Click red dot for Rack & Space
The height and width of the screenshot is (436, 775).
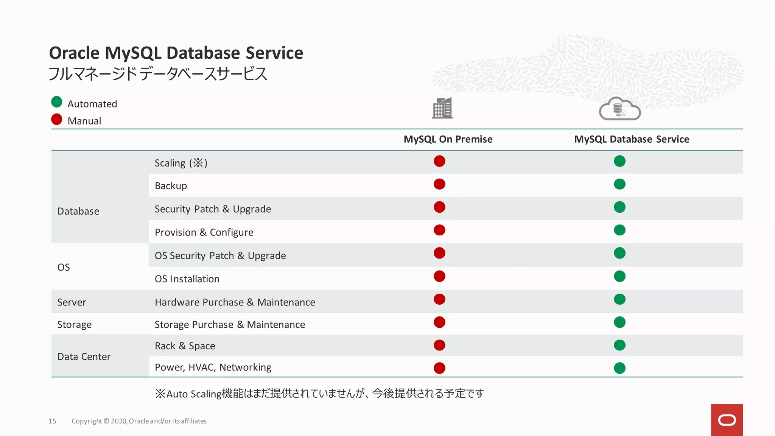[439, 345]
